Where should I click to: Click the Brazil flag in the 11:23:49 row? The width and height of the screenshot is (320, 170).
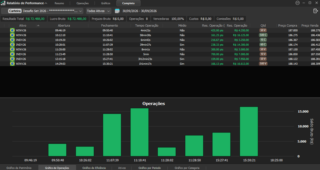(x=12, y=54)
